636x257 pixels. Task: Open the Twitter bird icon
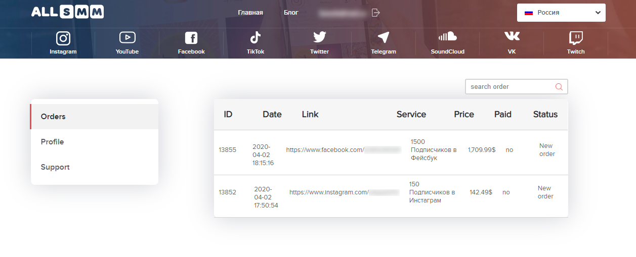[319, 37]
